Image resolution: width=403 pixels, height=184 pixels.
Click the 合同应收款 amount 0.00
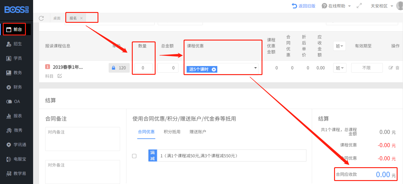[383, 174]
